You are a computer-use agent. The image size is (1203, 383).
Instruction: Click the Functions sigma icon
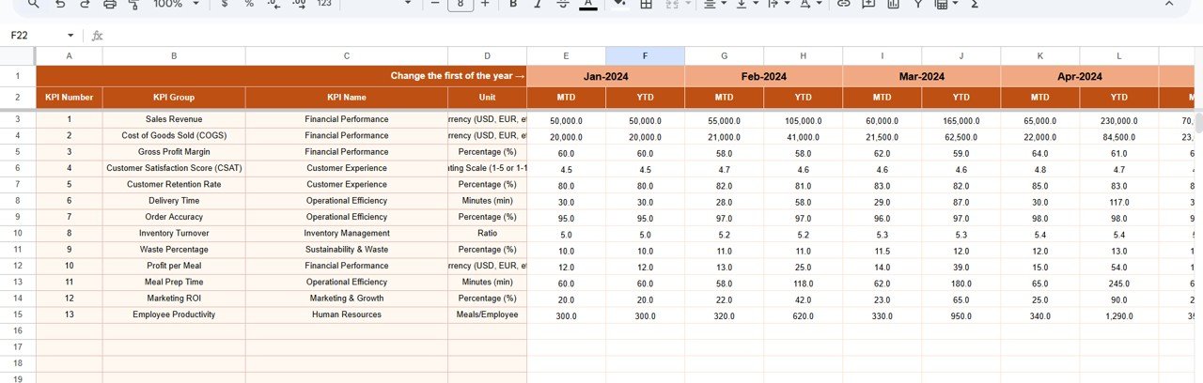975,4
